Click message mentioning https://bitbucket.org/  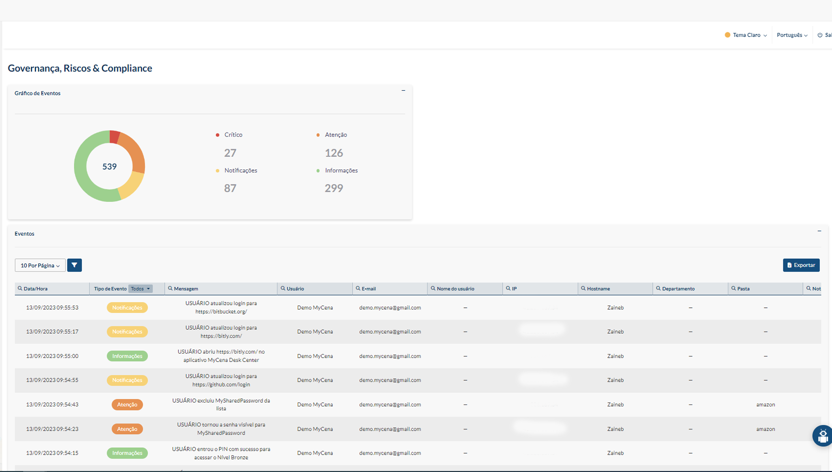click(221, 307)
